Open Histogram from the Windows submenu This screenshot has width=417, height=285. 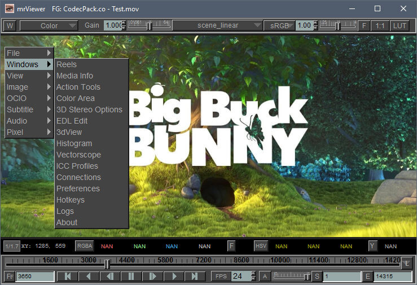tap(74, 143)
